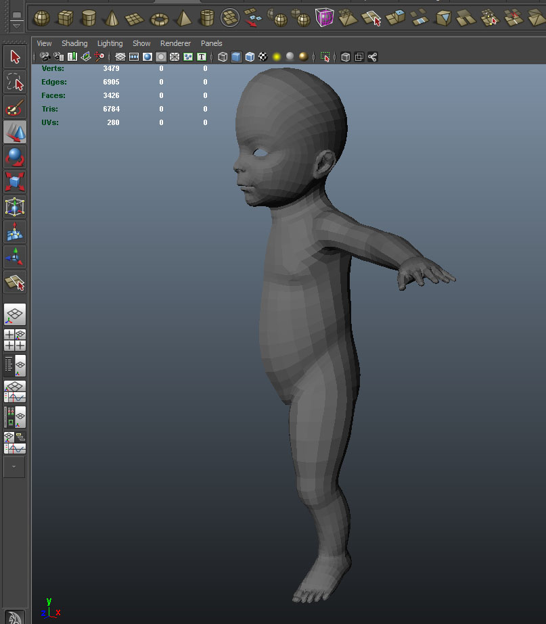
Task: Open the View panel menu
Action: click(x=44, y=43)
